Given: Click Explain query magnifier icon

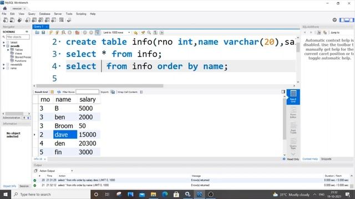Looking at the screenshot, I should pos(63,33).
